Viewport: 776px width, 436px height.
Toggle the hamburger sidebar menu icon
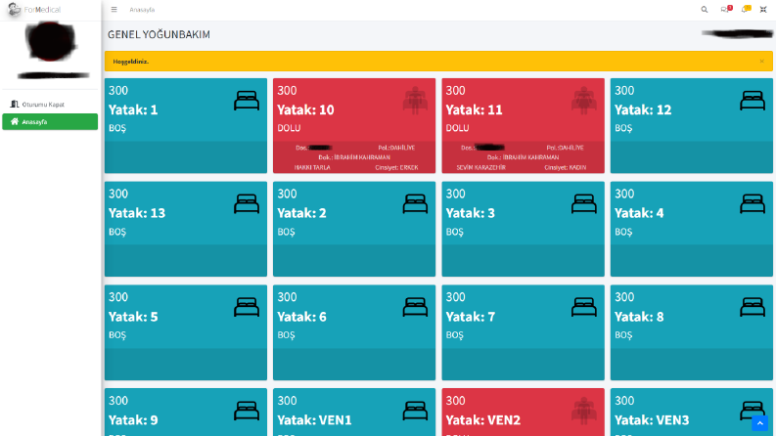(114, 10)
